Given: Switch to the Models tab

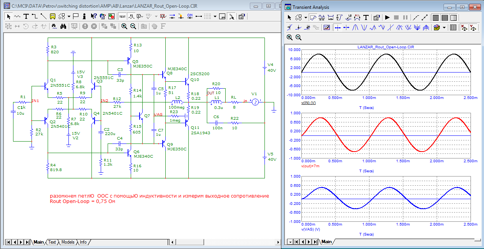Looking at the screenshot, I should click(68, 242).
